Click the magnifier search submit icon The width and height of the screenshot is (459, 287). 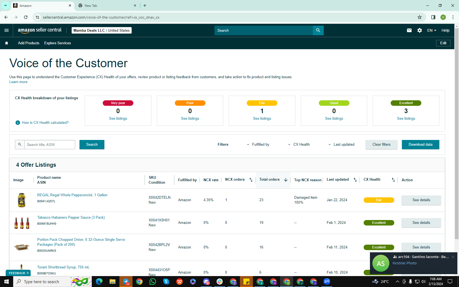click(318, 30)
